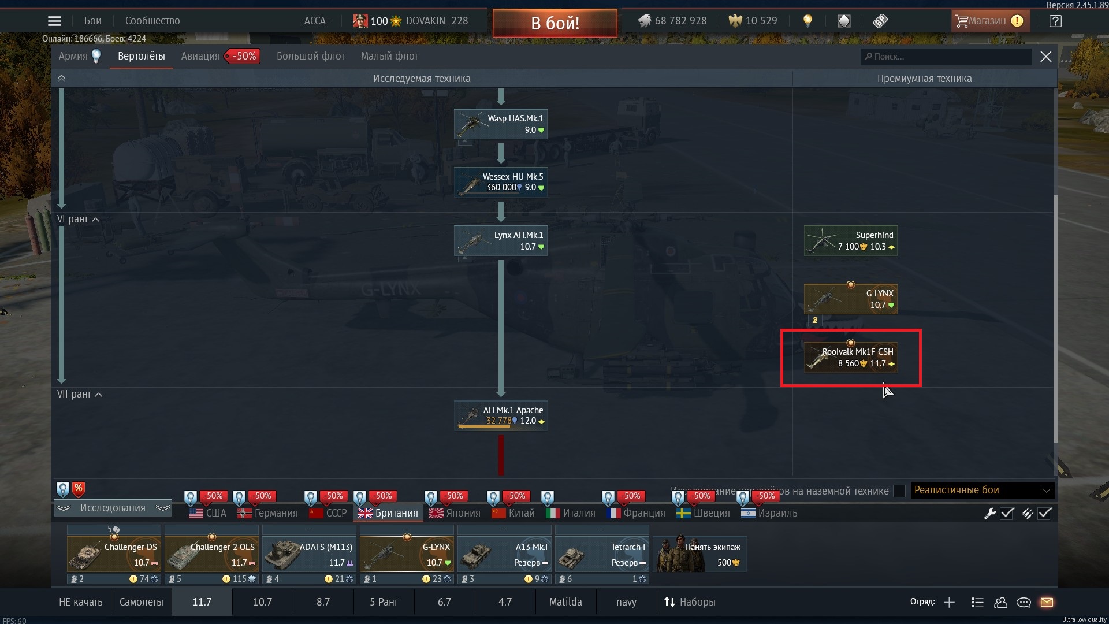Open the Реалистичные бои mode dropdown
1109x624 pixels.
[x=982, y=490]
